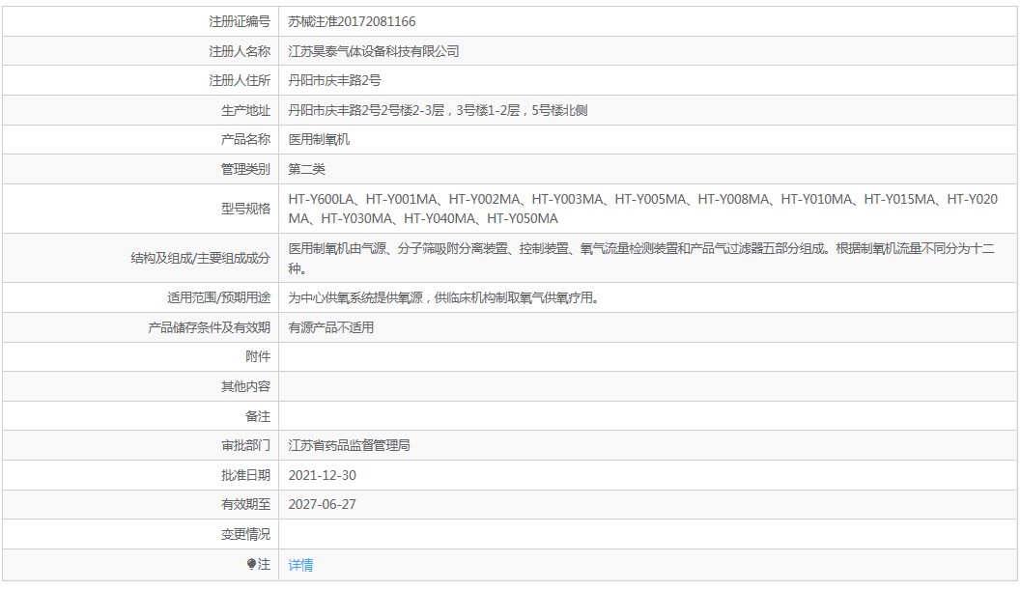Viewport: 1021px width, 590px height.
Task: Click the 备注 label
Action: (x=258, y=416)
